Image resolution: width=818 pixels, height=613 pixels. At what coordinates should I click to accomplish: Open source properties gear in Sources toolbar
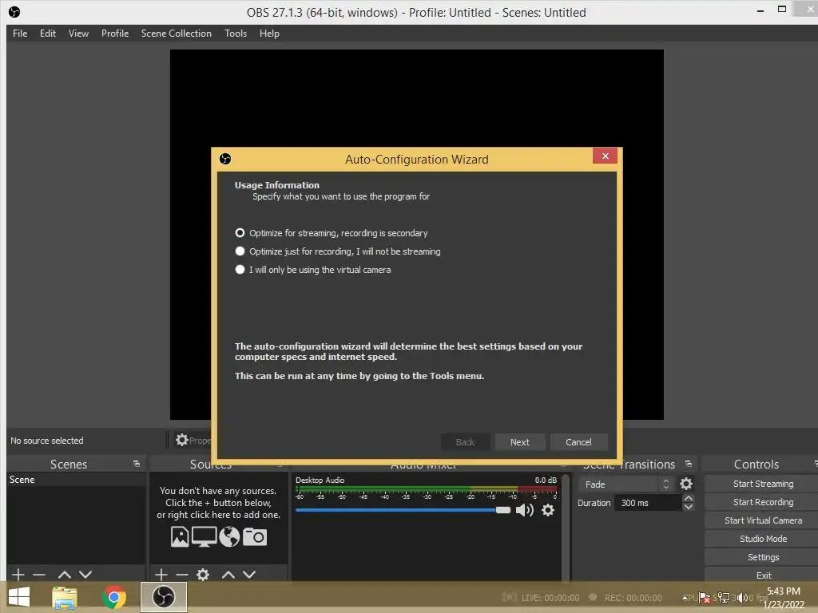(x=203, y=575)
